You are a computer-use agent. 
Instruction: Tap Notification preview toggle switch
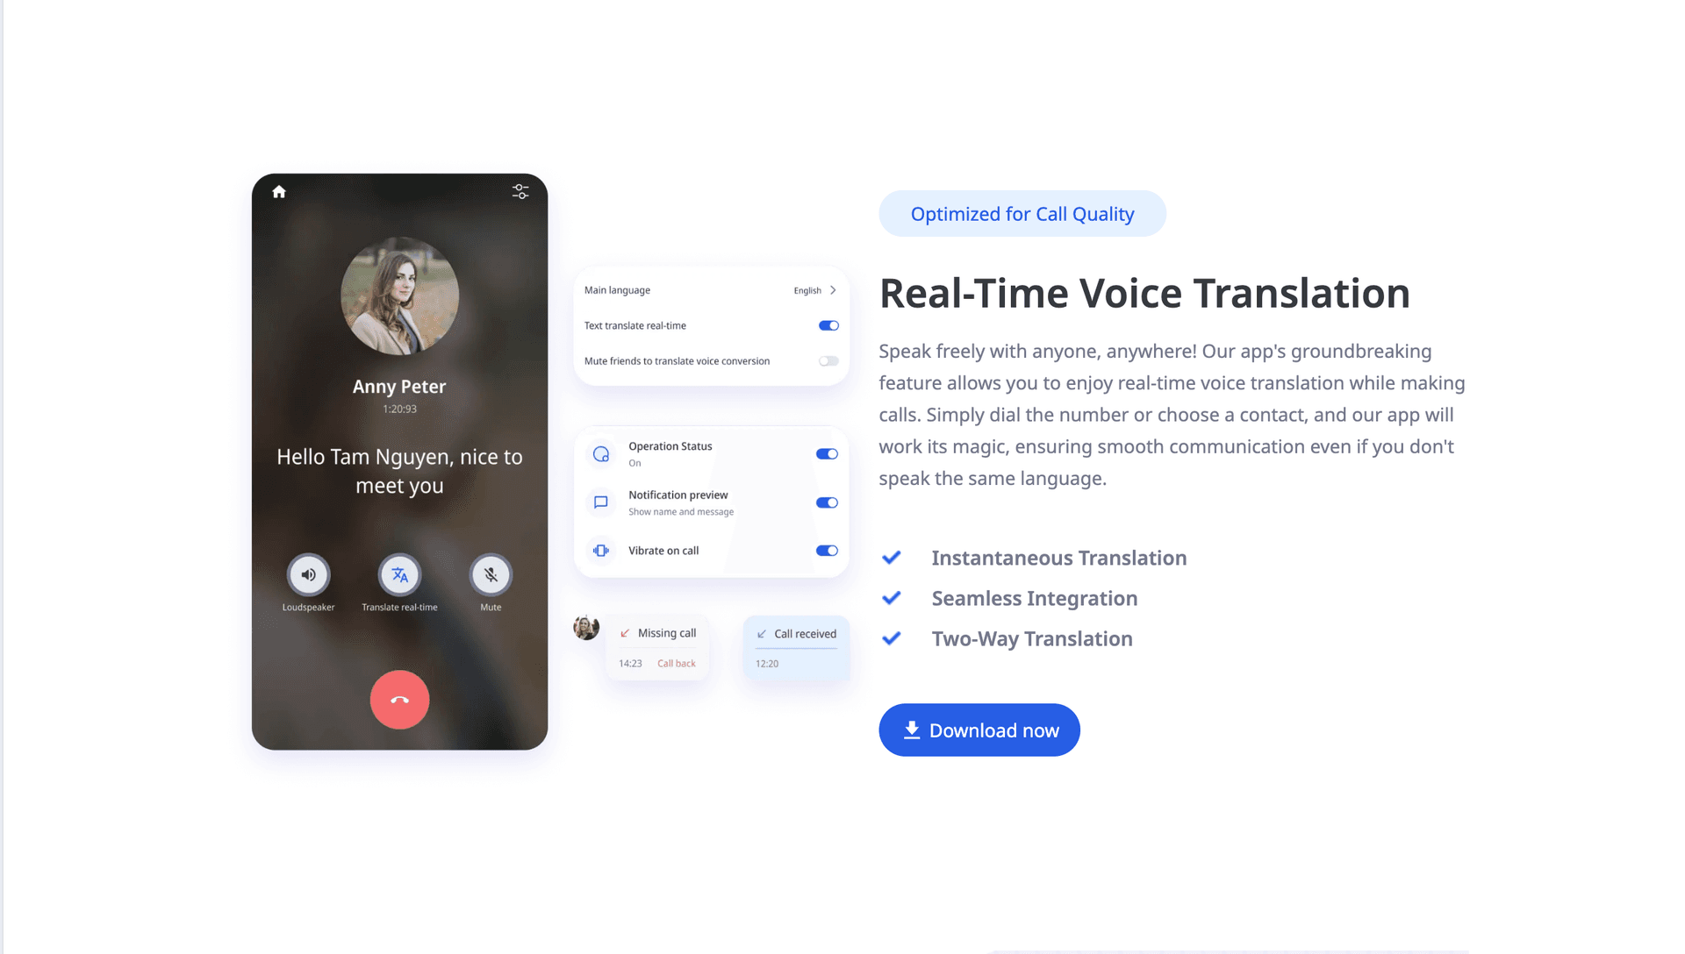click(827, 502)
